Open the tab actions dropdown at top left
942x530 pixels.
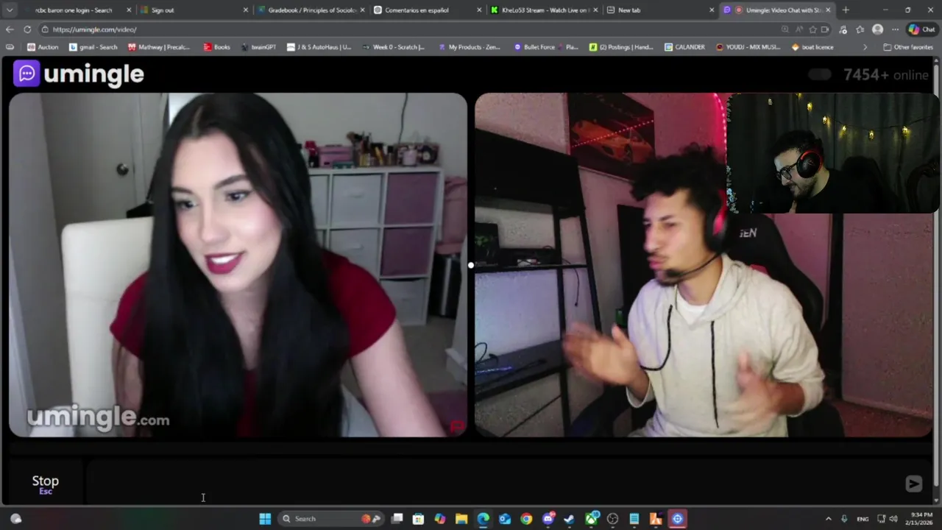[10, 10]
